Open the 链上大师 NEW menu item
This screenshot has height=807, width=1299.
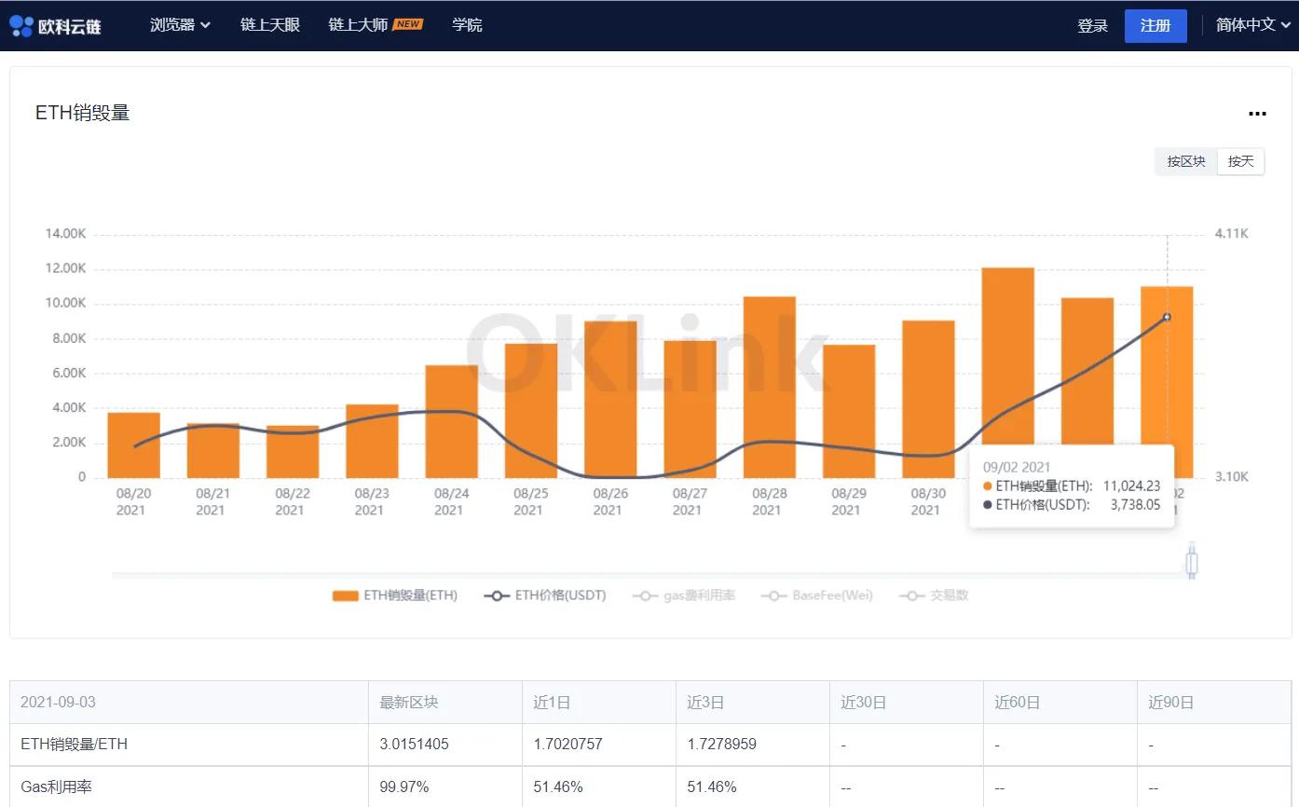pos(375,25)
